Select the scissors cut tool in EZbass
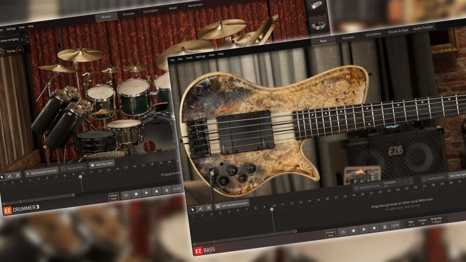This screenshot has height=262, width=466. point(208,207)
